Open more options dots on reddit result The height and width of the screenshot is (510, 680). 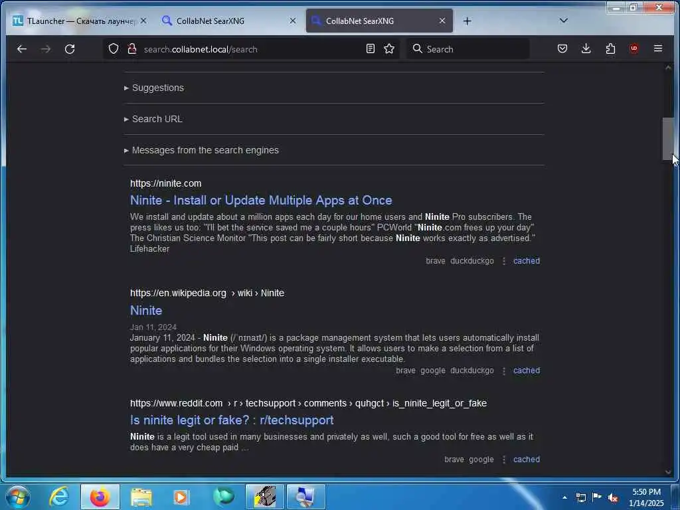pos(504,460)
